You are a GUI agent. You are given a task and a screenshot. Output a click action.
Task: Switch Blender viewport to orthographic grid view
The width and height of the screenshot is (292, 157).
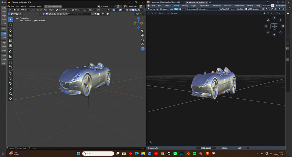click(x=142, y=44)
